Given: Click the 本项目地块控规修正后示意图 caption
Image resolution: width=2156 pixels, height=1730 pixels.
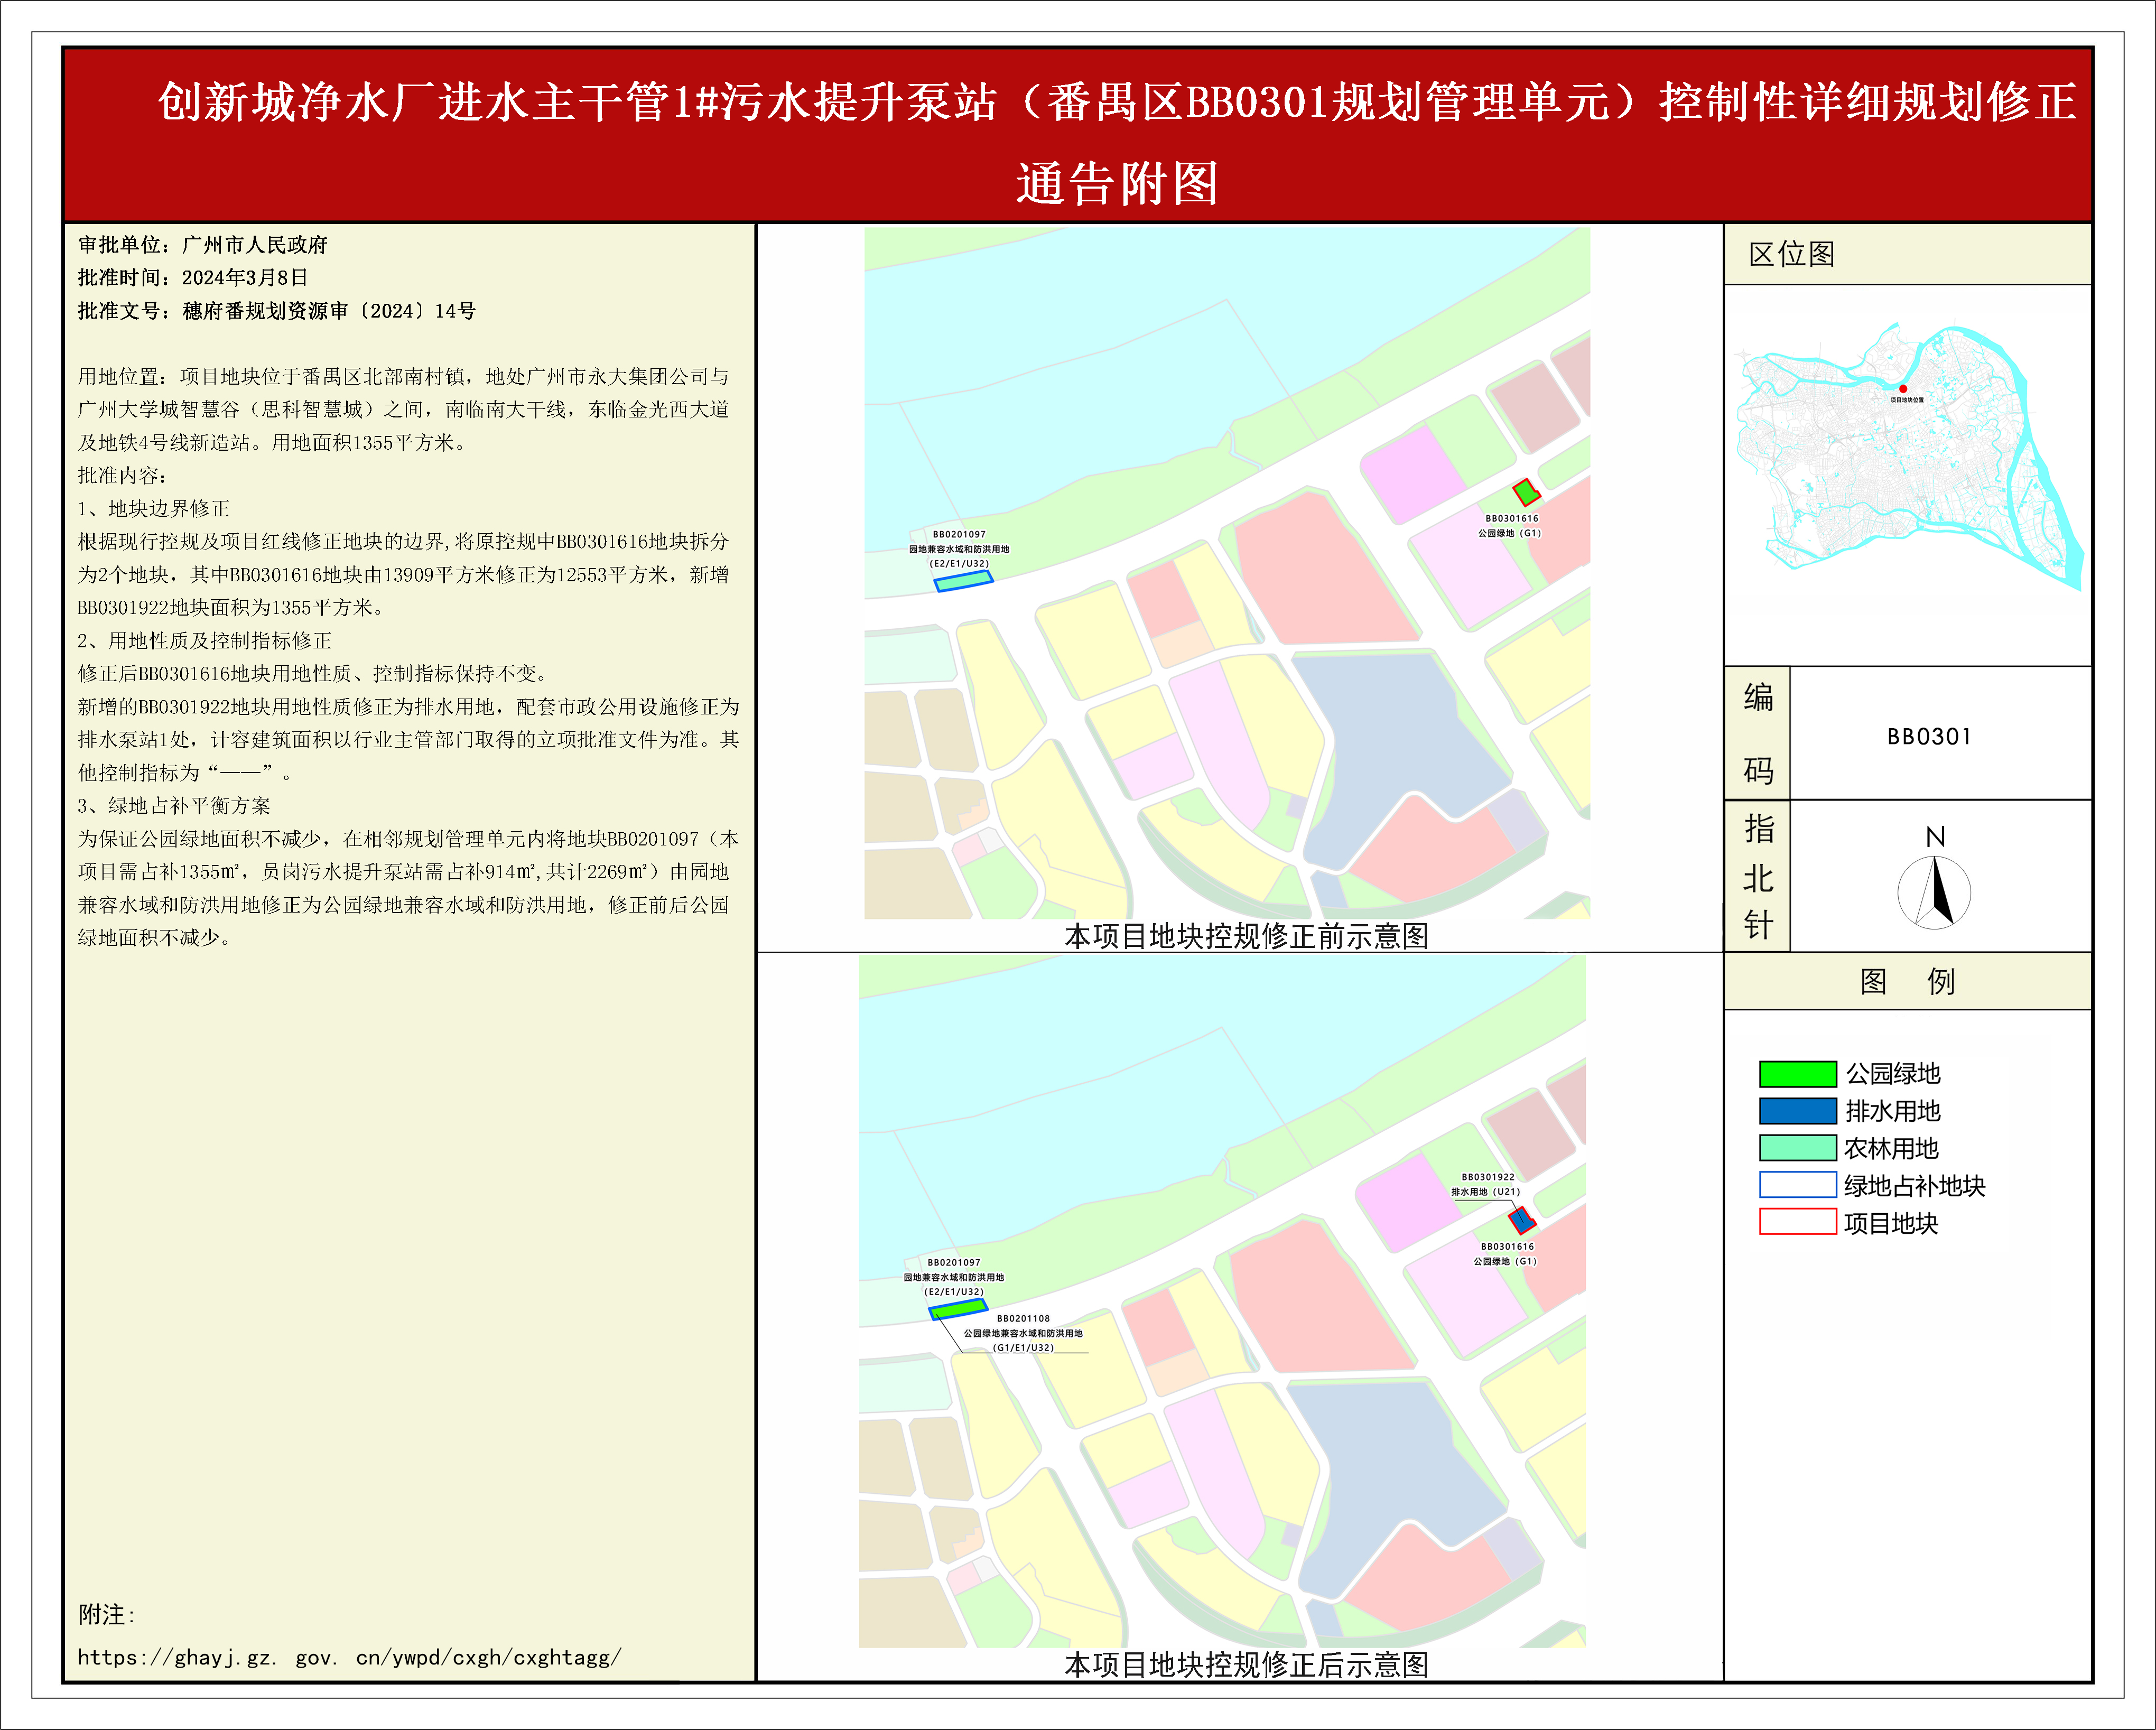Looking at the screenshot, I should pyautogui.click(x=1246, y=1665).
